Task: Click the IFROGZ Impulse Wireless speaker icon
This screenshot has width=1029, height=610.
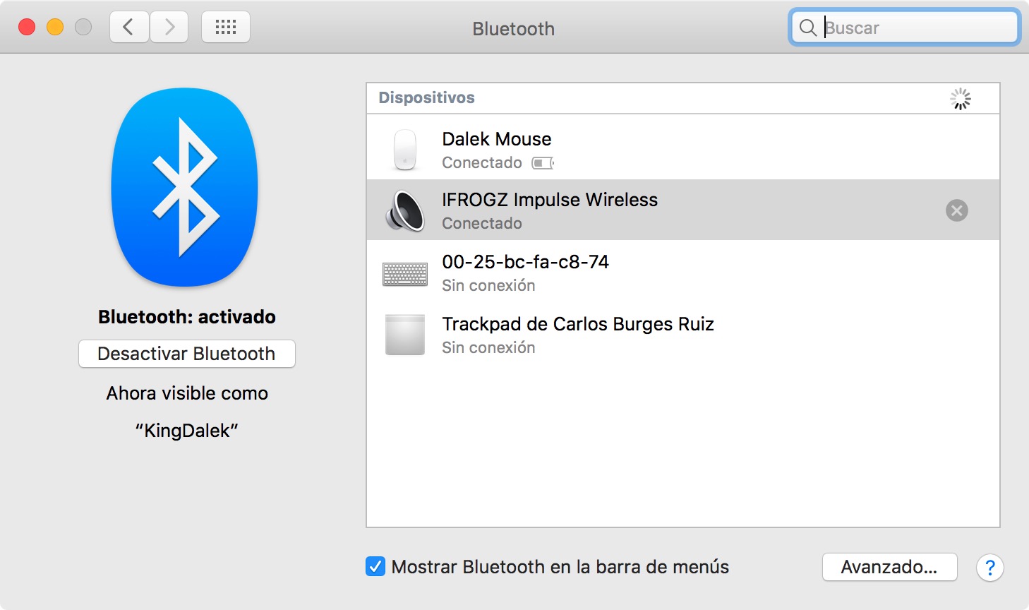Action: (405, 210)
